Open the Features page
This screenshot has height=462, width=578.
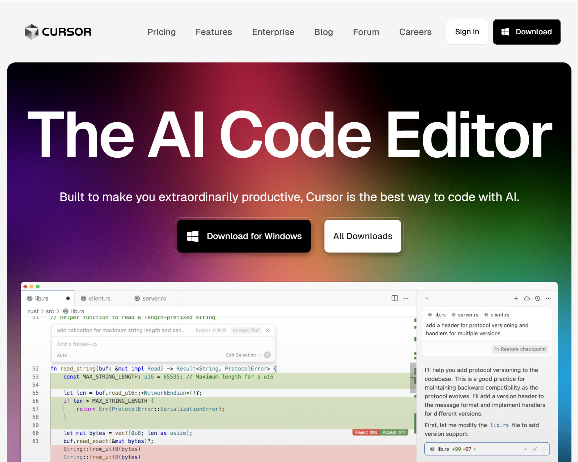[x=214, y=32]
